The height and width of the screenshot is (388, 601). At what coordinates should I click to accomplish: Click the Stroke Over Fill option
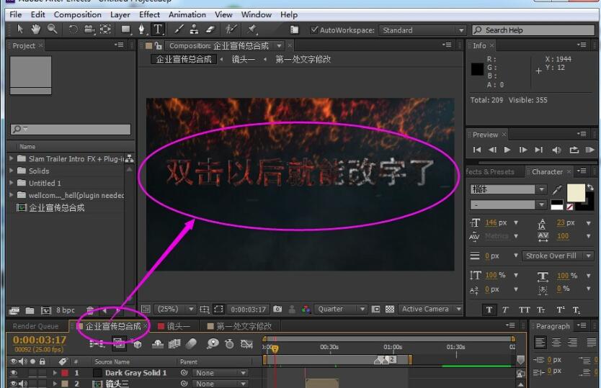click(x=554, y=256)
